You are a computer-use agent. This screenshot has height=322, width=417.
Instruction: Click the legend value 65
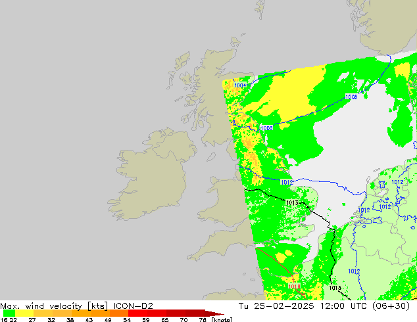(164, 319)
